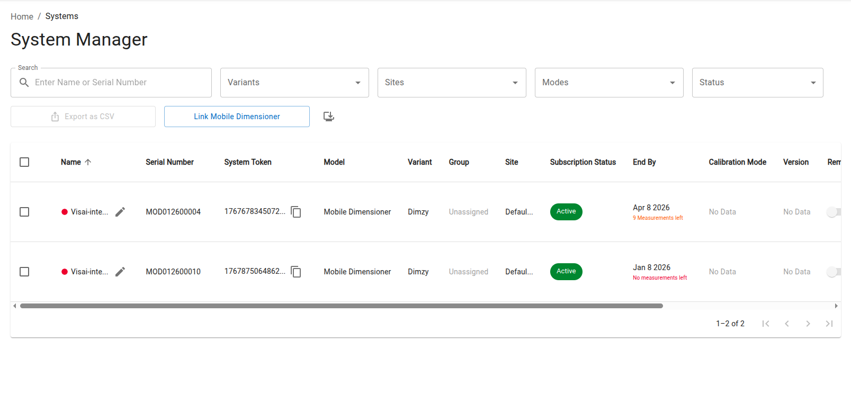Open the Variants dropdown
This screenshot has width=851, height=402.
[x=294, y=83]
